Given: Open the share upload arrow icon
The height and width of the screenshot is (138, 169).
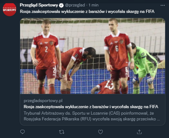Looking at the screenshot, I should pyautogui.click(x=139, y=132).
